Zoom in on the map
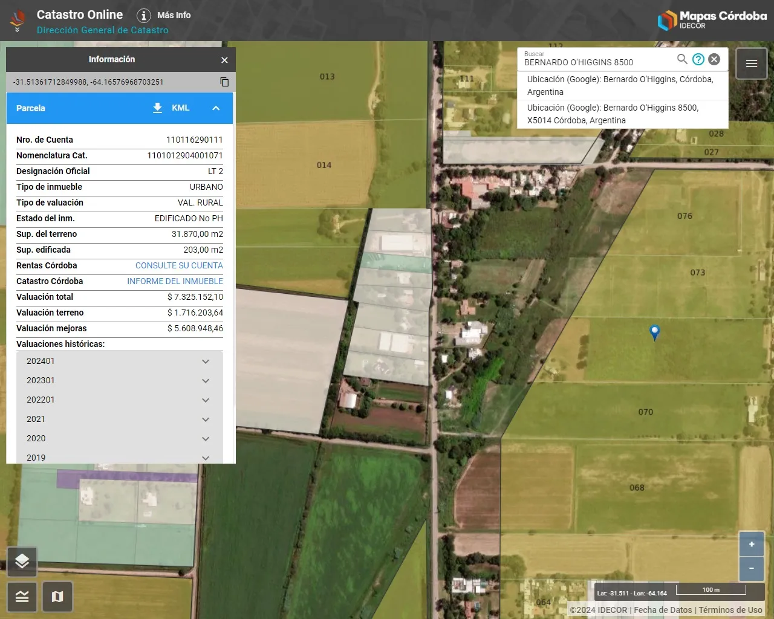Screen dimensions: 774x619 (x=752, y=544)
